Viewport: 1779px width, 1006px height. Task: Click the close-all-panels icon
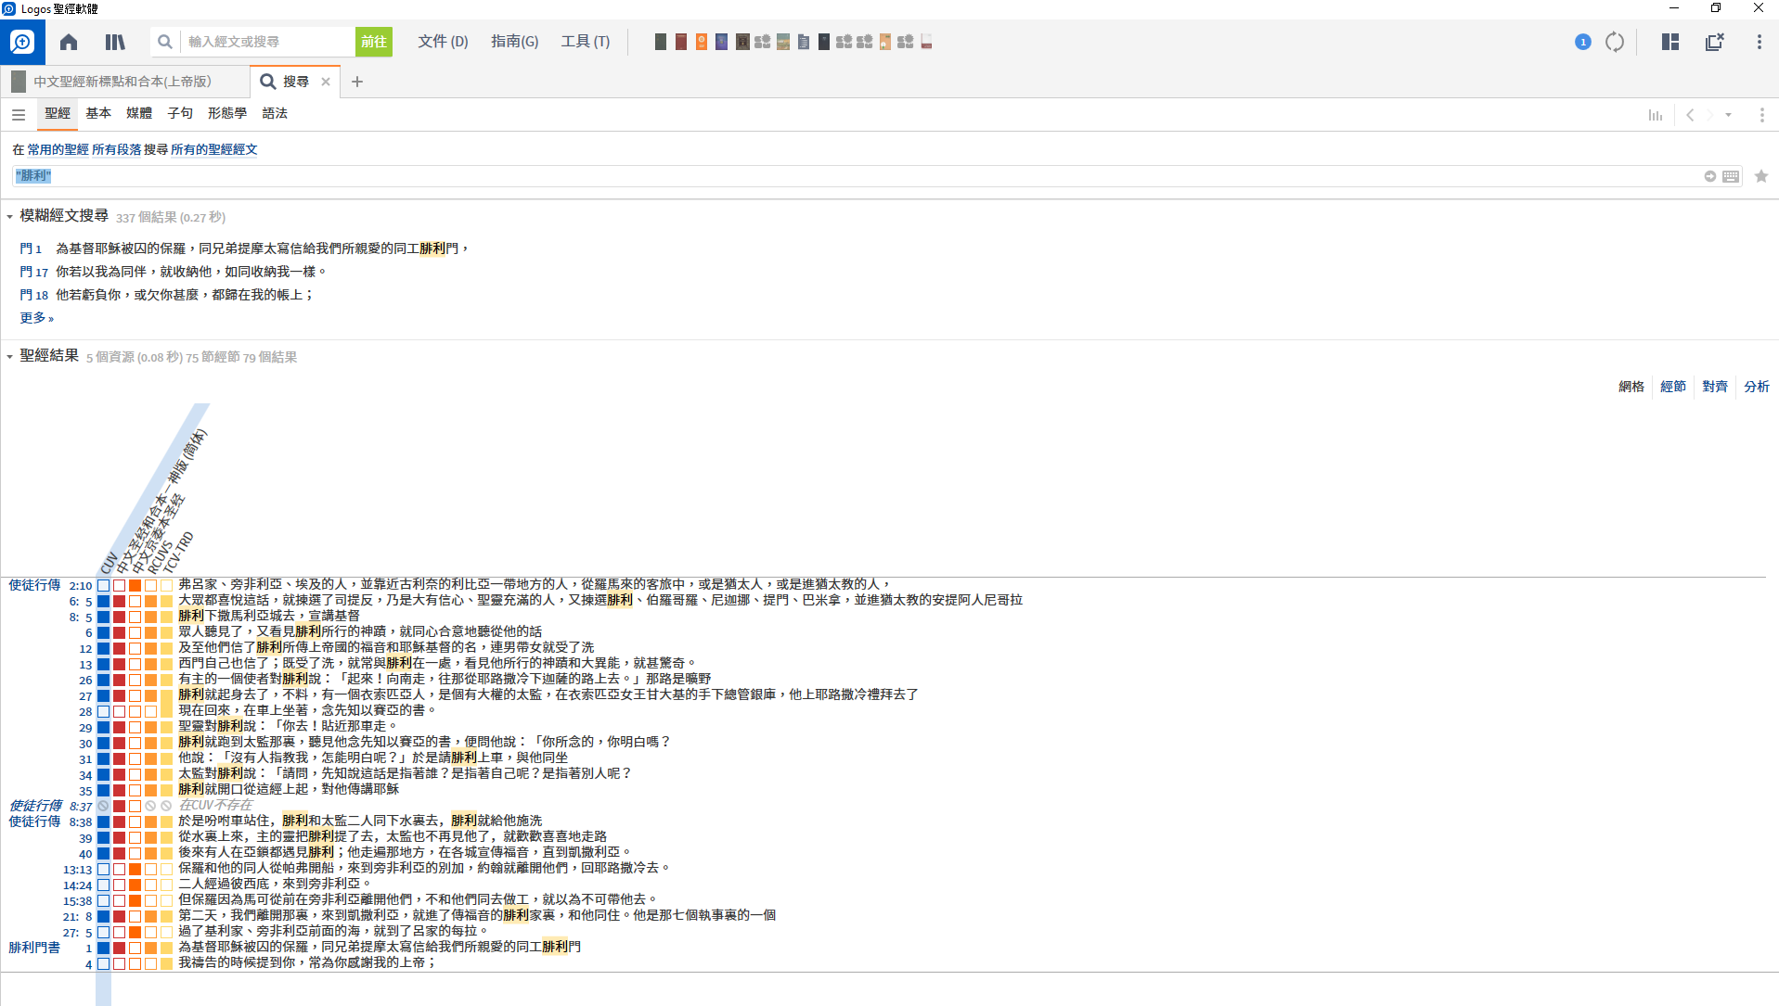[x=1715, y=42]
